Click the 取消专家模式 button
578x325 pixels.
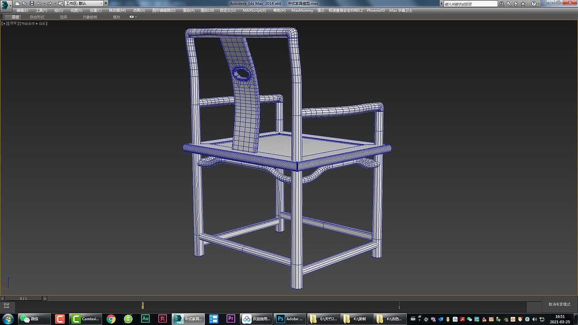point(559,304)
